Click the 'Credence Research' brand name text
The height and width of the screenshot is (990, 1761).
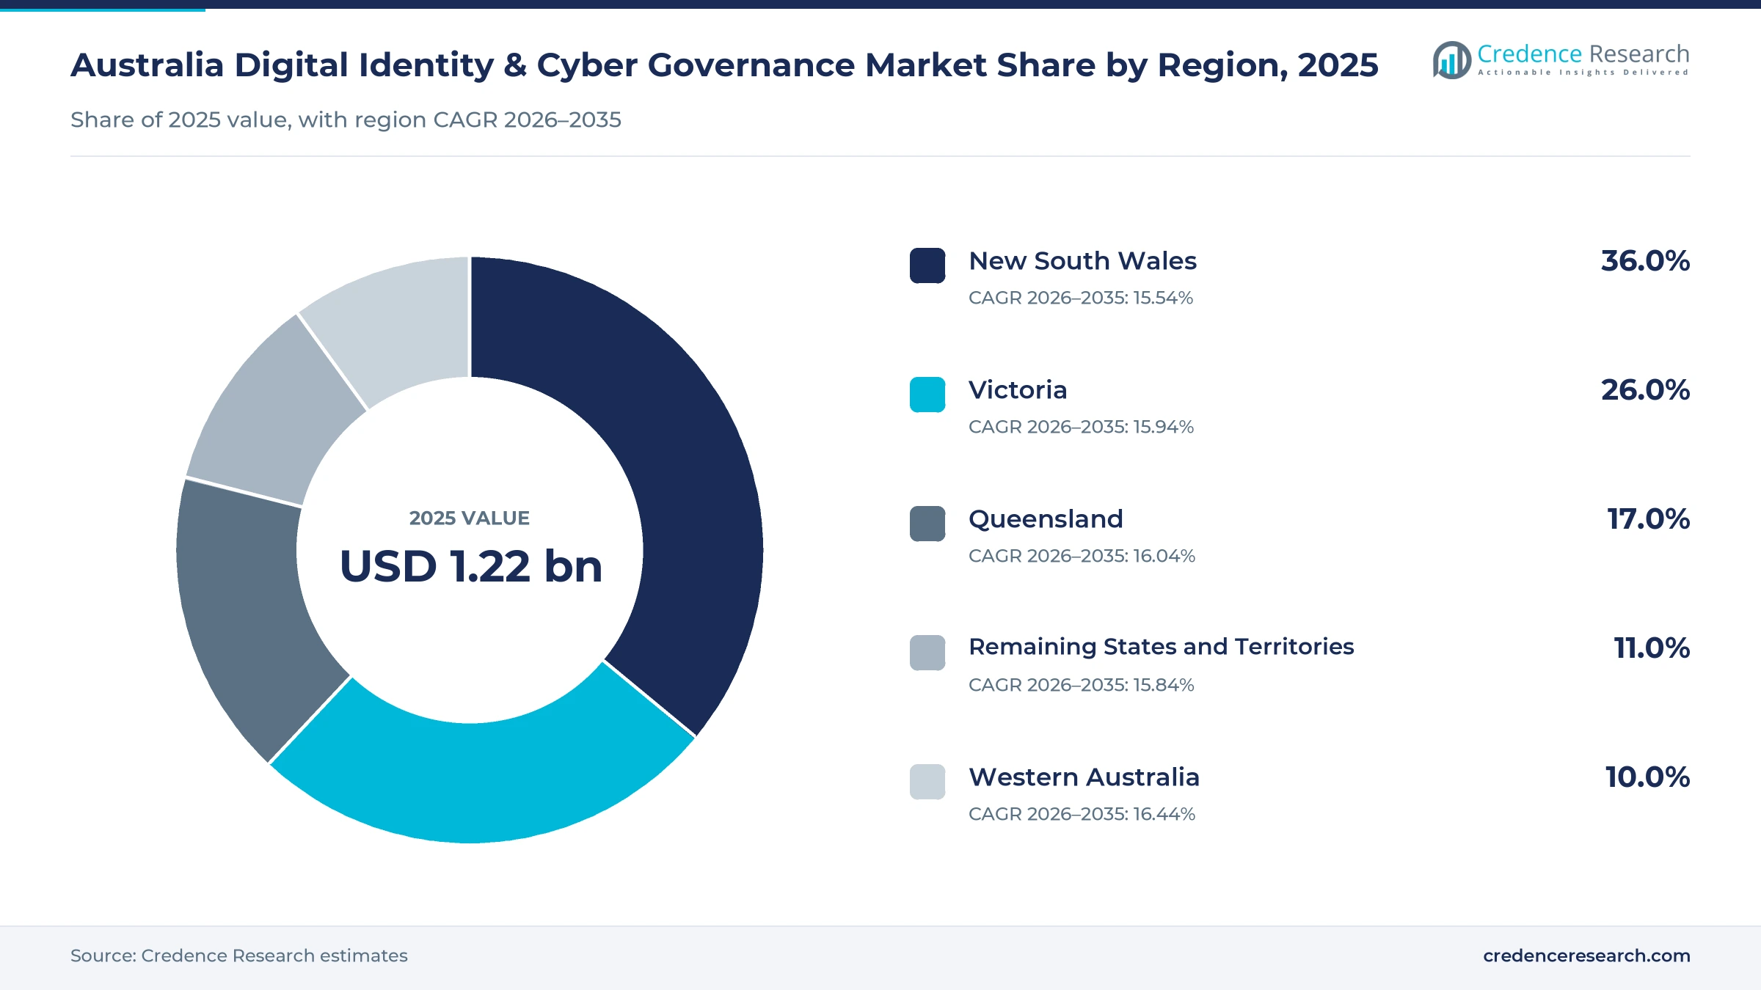click(1583, 54)
